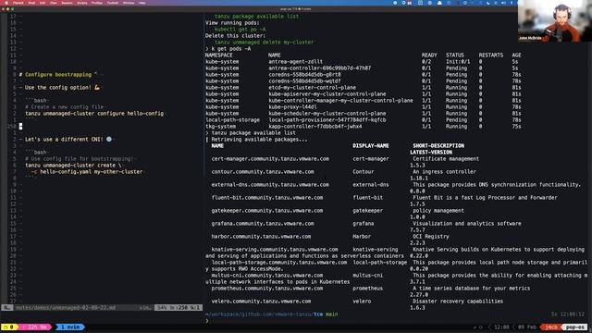Click 'contour.community.tanzu.vmware.com' package
The height and width of the screenshot is (333, 592).
pos(263,172)
